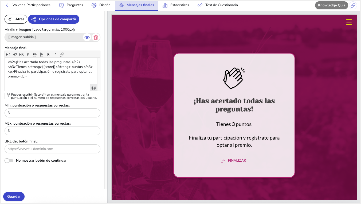The height and width of the screenshot is (204, 361).
Task: Click the back chevron icon at top left
Action: click(7, 5)
